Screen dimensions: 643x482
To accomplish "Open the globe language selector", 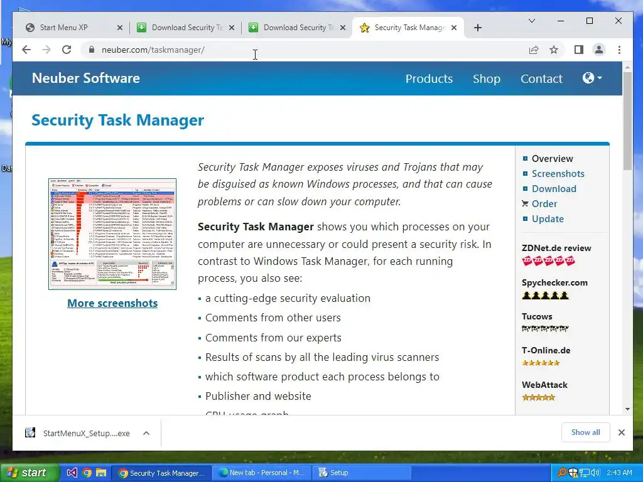I will point(592,78).
